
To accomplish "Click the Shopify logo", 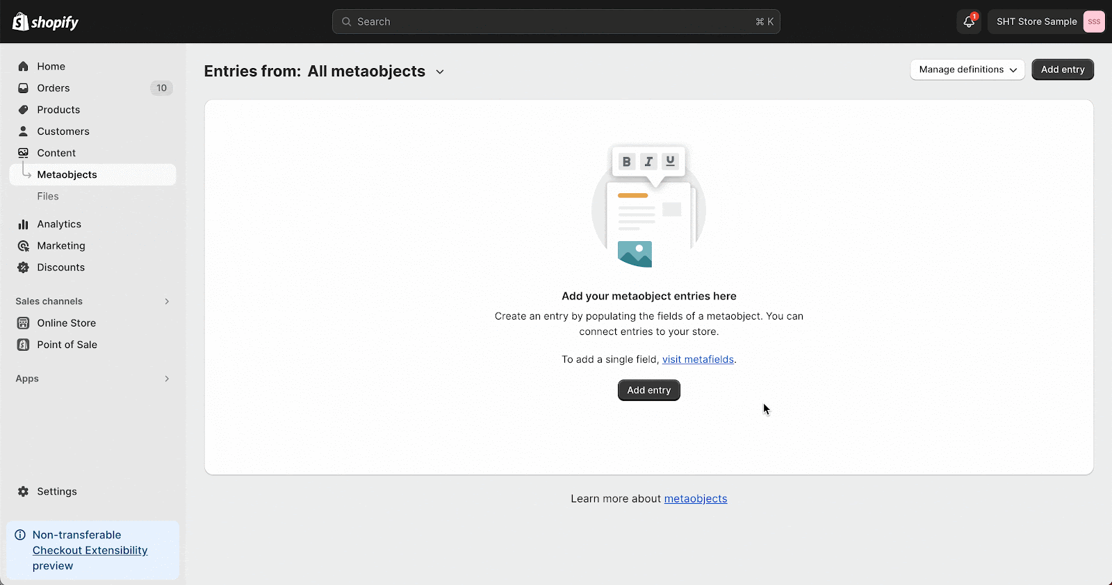I will coord(45,22).
